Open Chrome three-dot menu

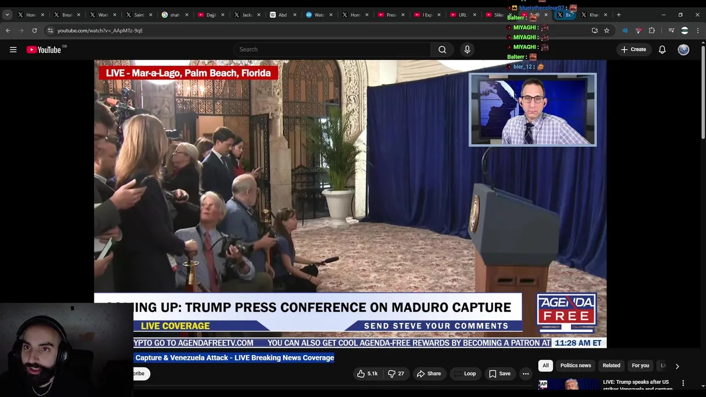[x=697, y=30]
